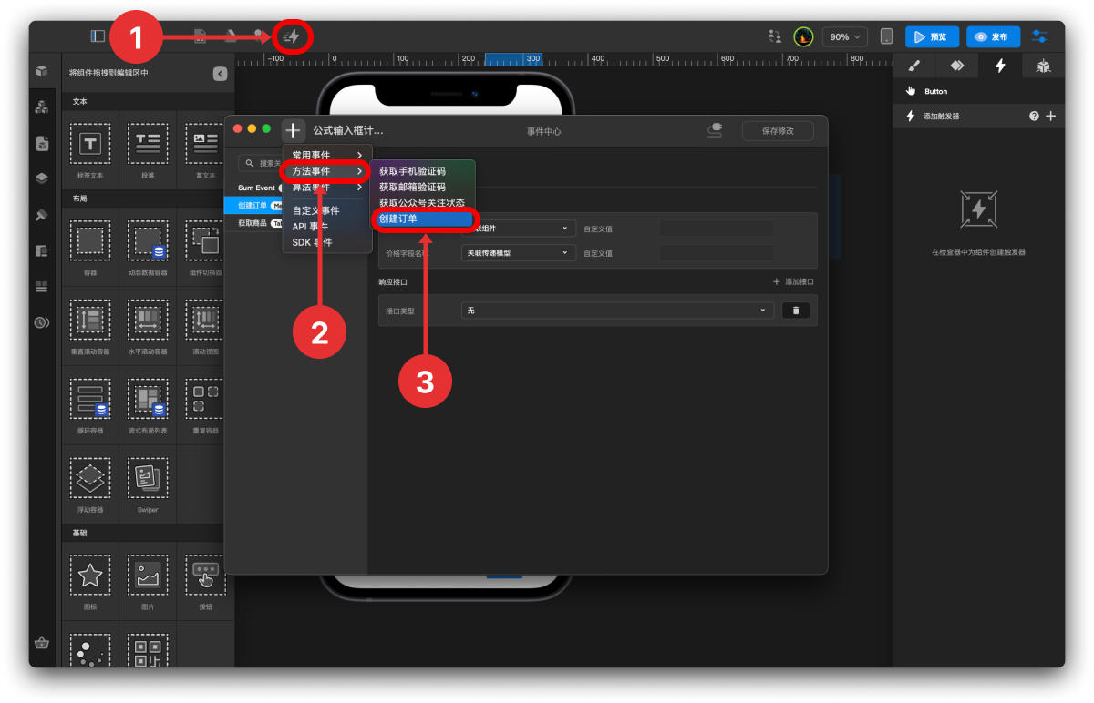The image size is (1094, 703).
Task: Click the first 自定义值 input field
Action: pos(716,229)
